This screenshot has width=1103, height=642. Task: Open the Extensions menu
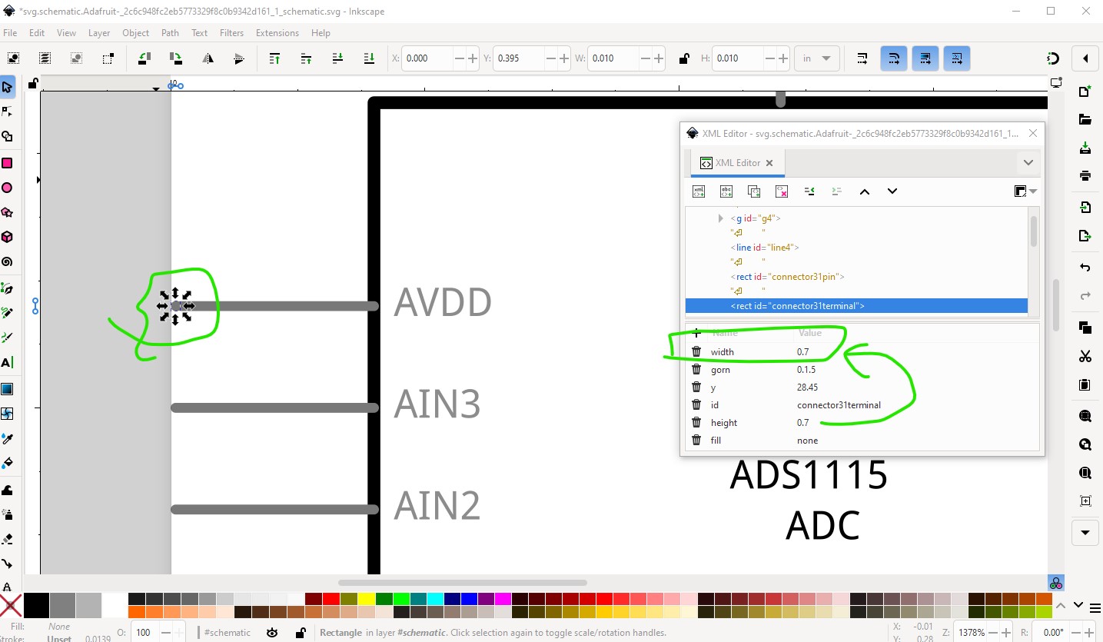pyautogui.click(x=277, y=33)
